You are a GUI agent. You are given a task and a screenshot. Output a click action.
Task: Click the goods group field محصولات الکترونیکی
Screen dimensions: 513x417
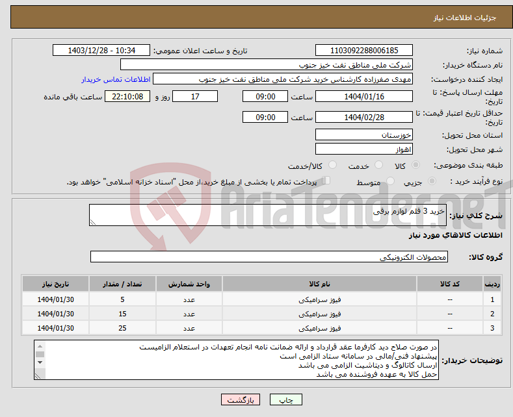(269, 257)
